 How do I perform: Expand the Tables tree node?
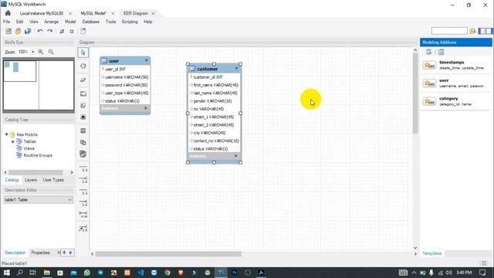click(x=13, y=141)
